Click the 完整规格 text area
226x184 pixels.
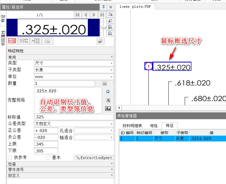pos(68,100)
